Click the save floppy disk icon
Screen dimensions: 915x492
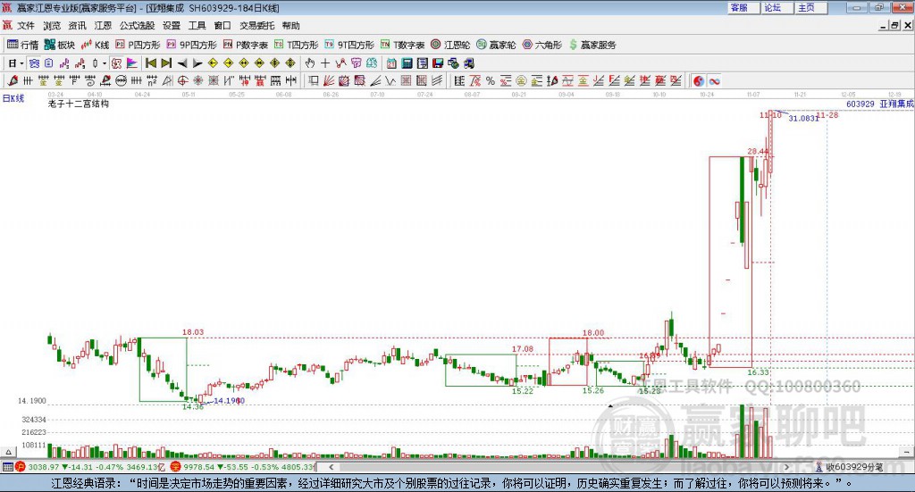click(x=438, y=63)
